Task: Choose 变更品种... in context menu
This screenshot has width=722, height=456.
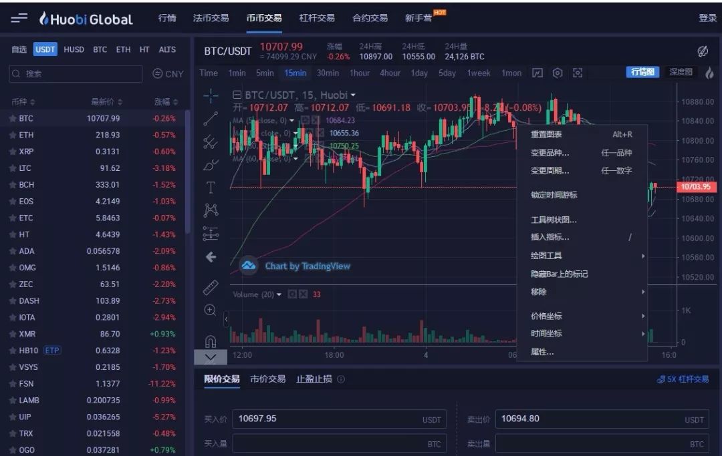Action: [582, 153]
